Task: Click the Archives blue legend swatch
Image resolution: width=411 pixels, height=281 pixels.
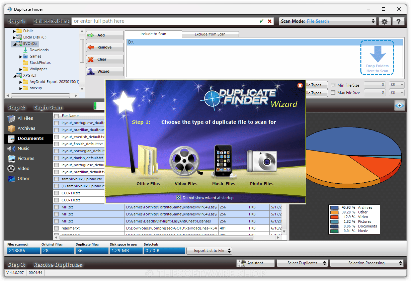Action: coord(334,208)
